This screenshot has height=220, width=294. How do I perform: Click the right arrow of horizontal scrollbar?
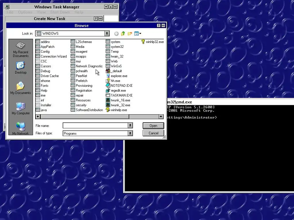point(161,117)
